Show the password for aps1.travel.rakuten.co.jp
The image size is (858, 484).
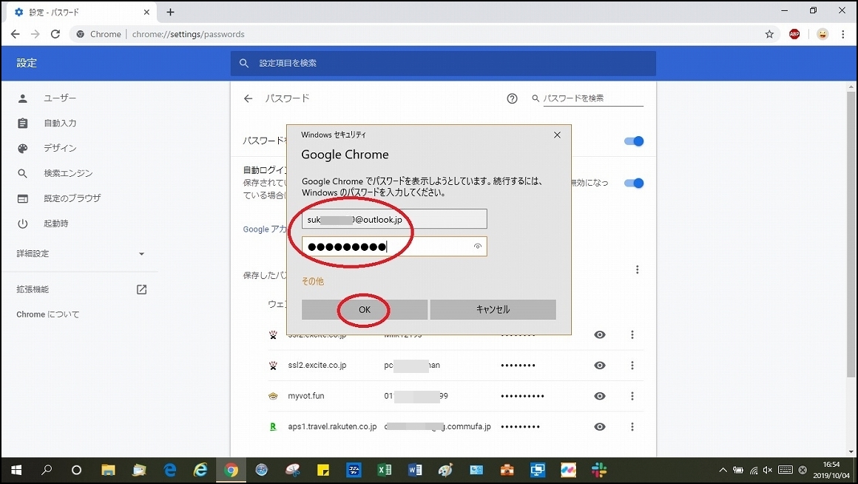point(600,426)
